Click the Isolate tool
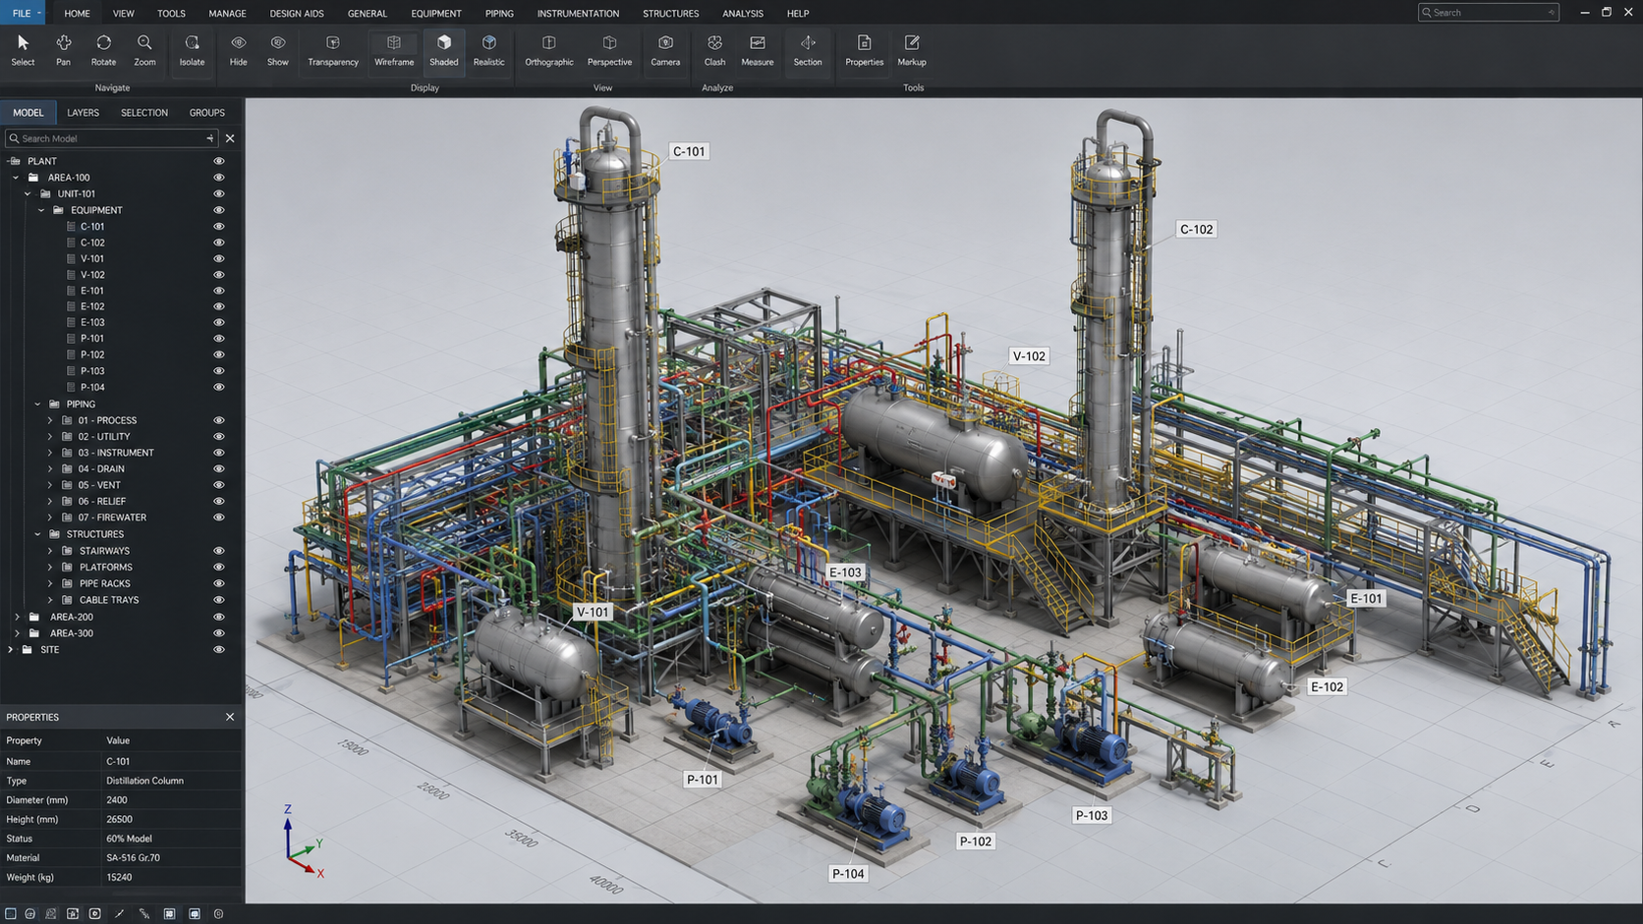Image resolution: width=1643 pixels, height=924 pixels. click(x=192, y=50)
